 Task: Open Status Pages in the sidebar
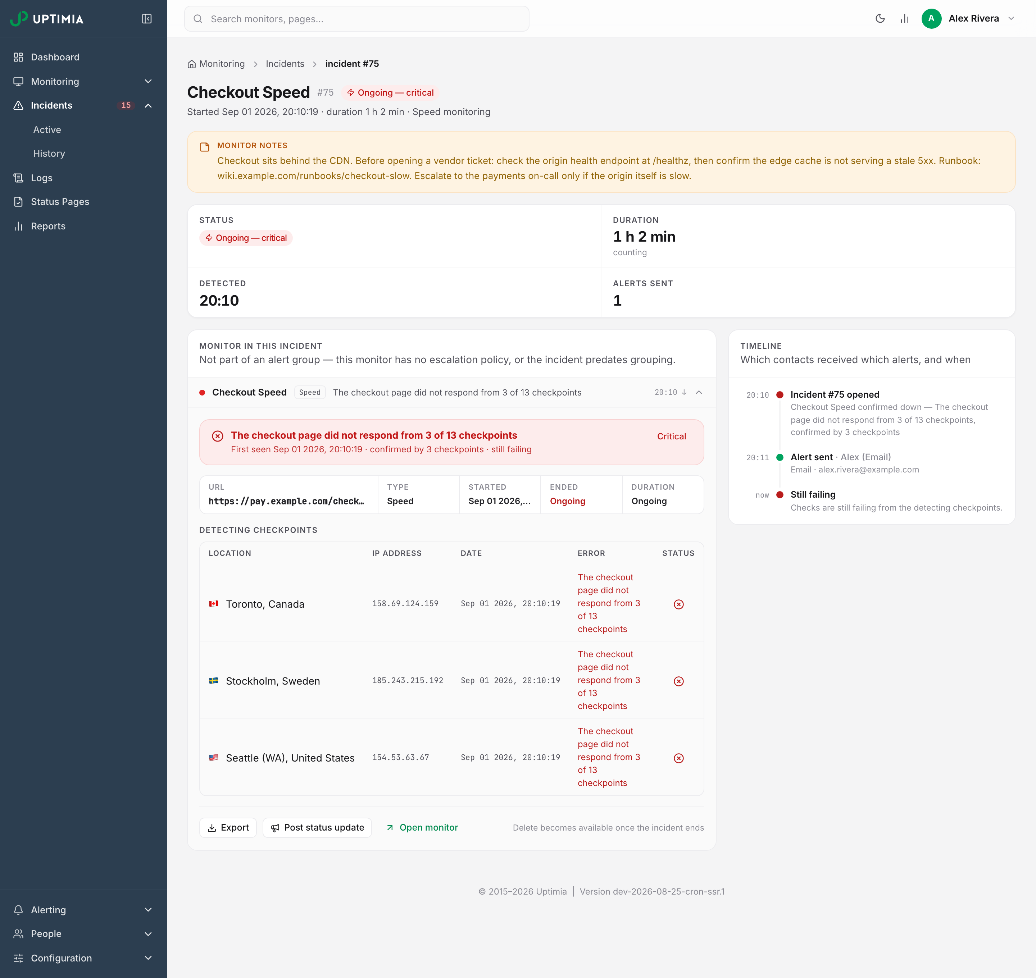(83, 202)
